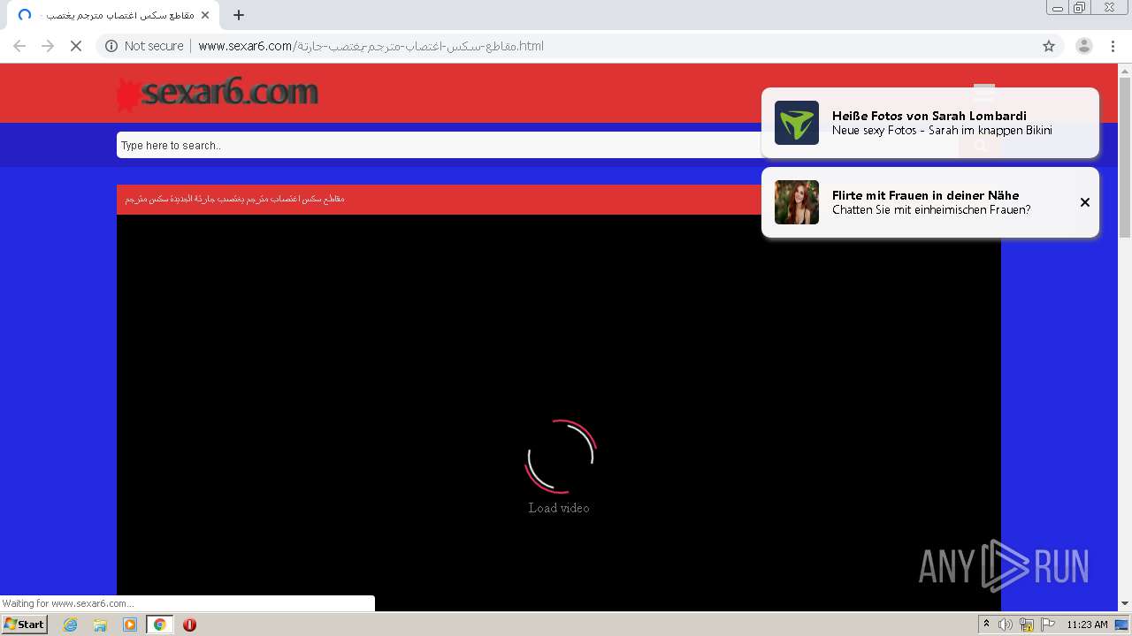Stop the page loading with X button
The height and width of the screenshot is (636, 1132).
[76, 46]
